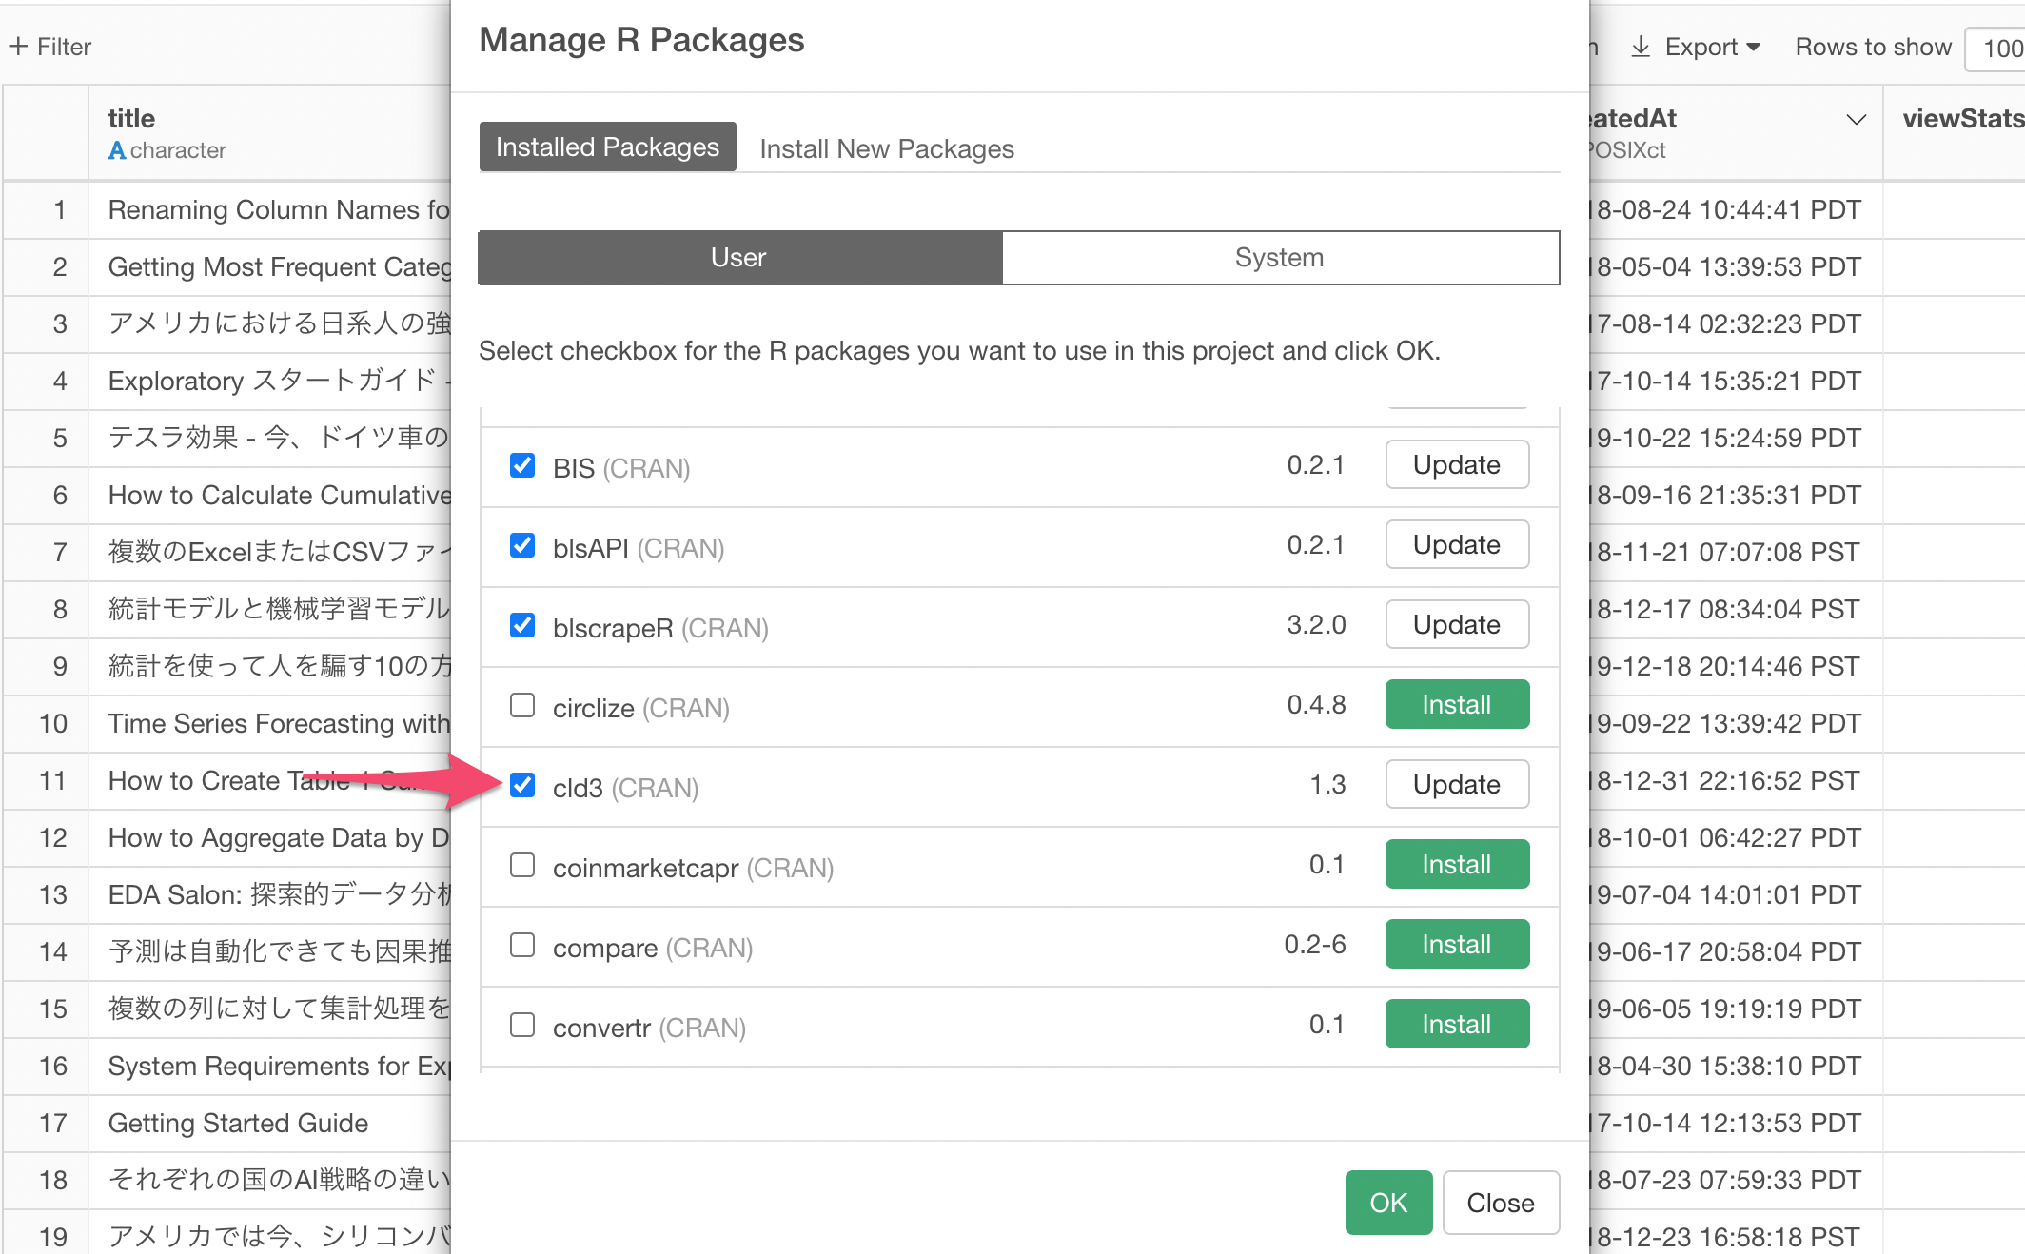This screenshot has height=1254, width=2025.
Task: Expand the createdAt column header menu
Action: coord(1855,120)
